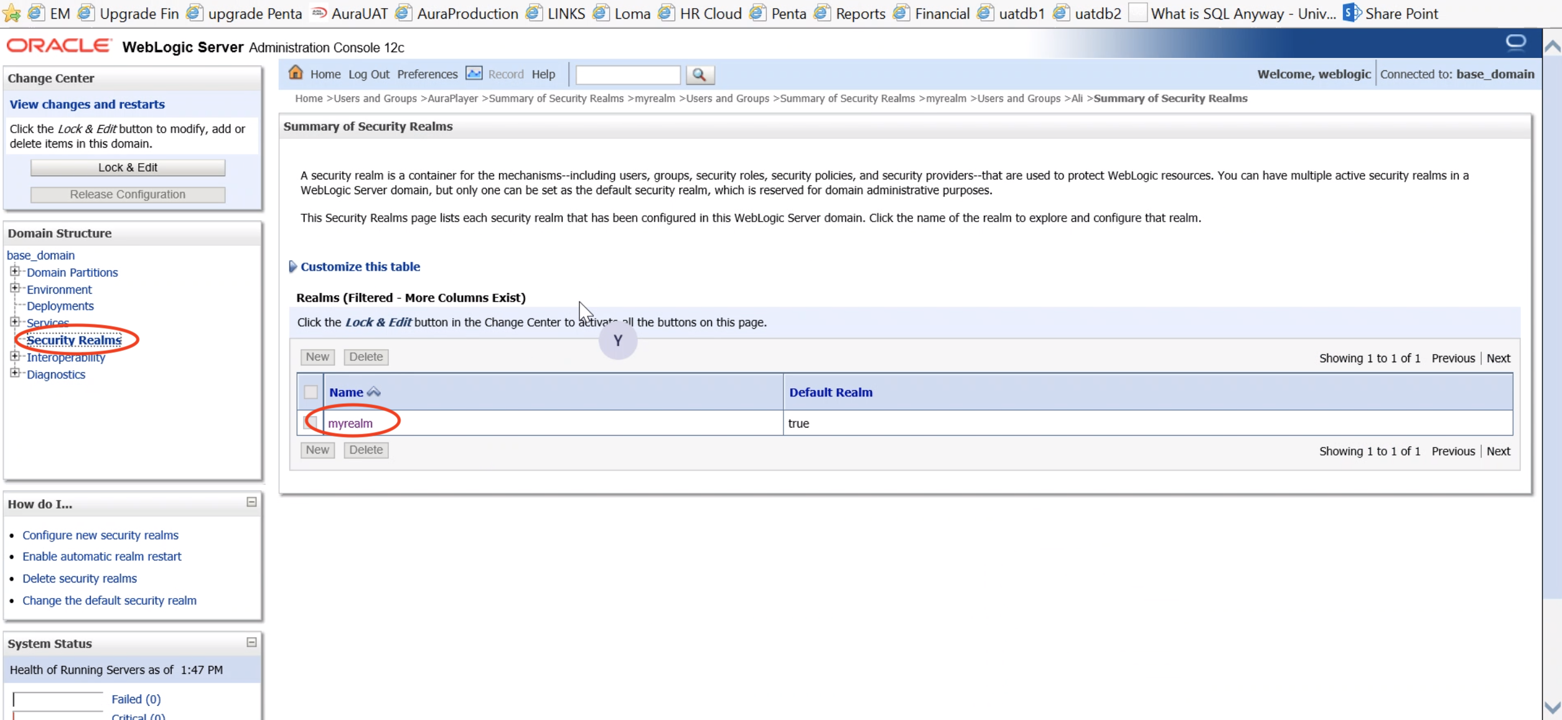The width and height of the screenshot is (1562, 720).
Task: Open Enable automatic realm restart link
Action: tap(102, 556)
